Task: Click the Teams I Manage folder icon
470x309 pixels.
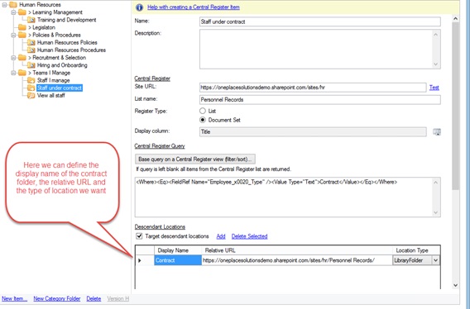Action: 22,73
